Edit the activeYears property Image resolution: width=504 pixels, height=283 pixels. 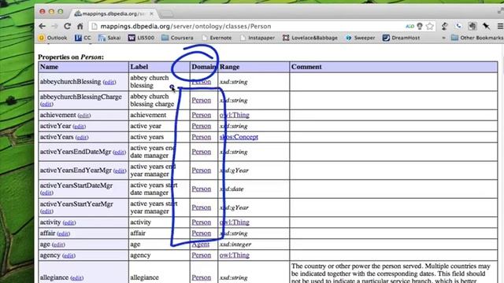point(82,138)
